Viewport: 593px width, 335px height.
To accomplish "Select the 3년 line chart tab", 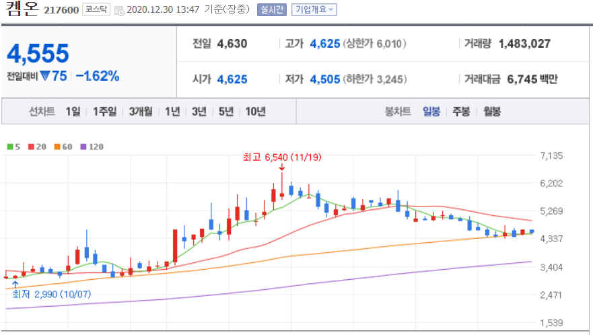I will 199,111.
